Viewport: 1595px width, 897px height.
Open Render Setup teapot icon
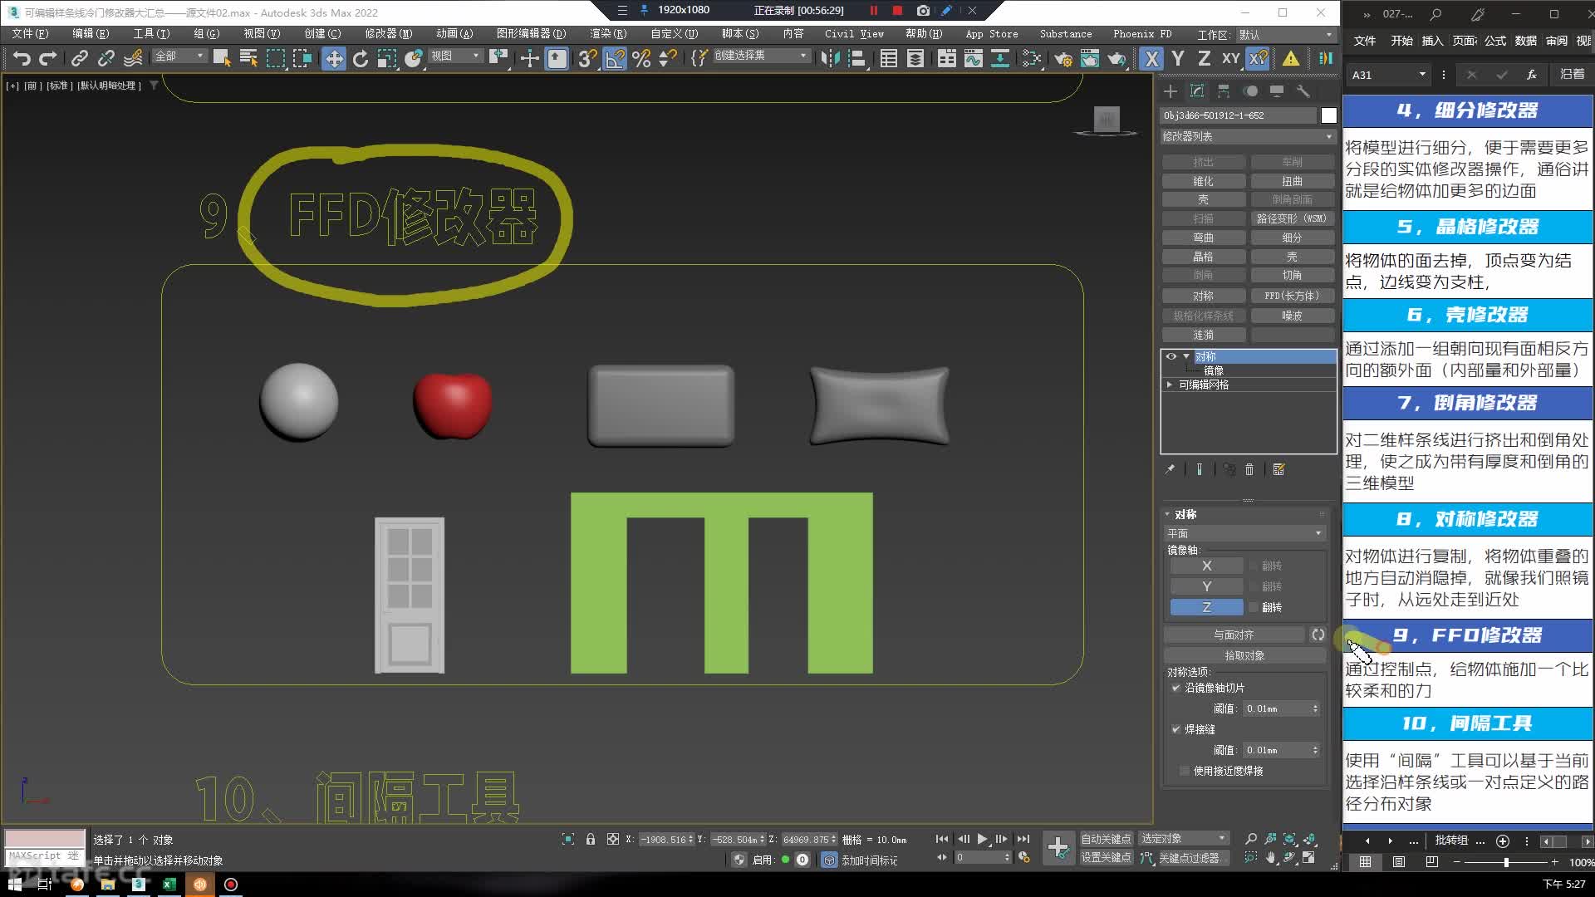click(1063, 58)
